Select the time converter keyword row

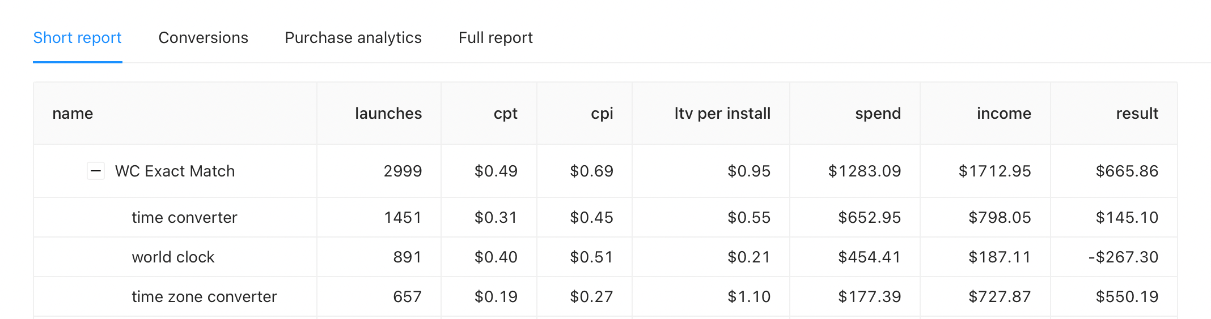(x=605, y=218)
